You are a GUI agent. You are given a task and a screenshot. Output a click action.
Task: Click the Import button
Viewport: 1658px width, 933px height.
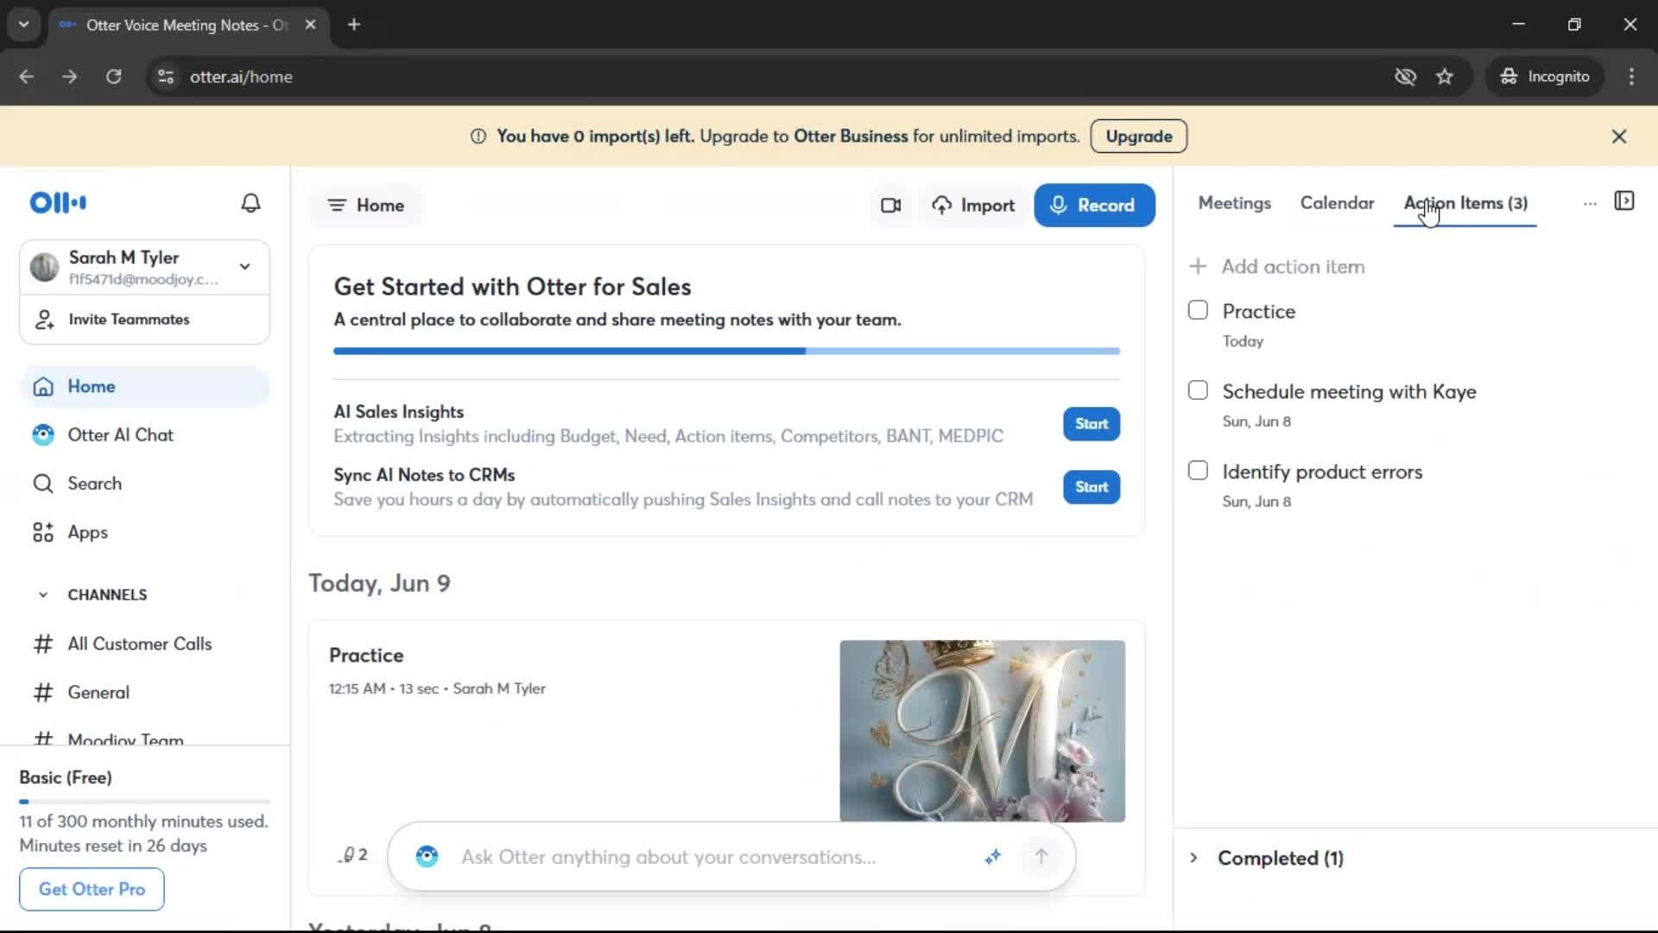(973, 206)
